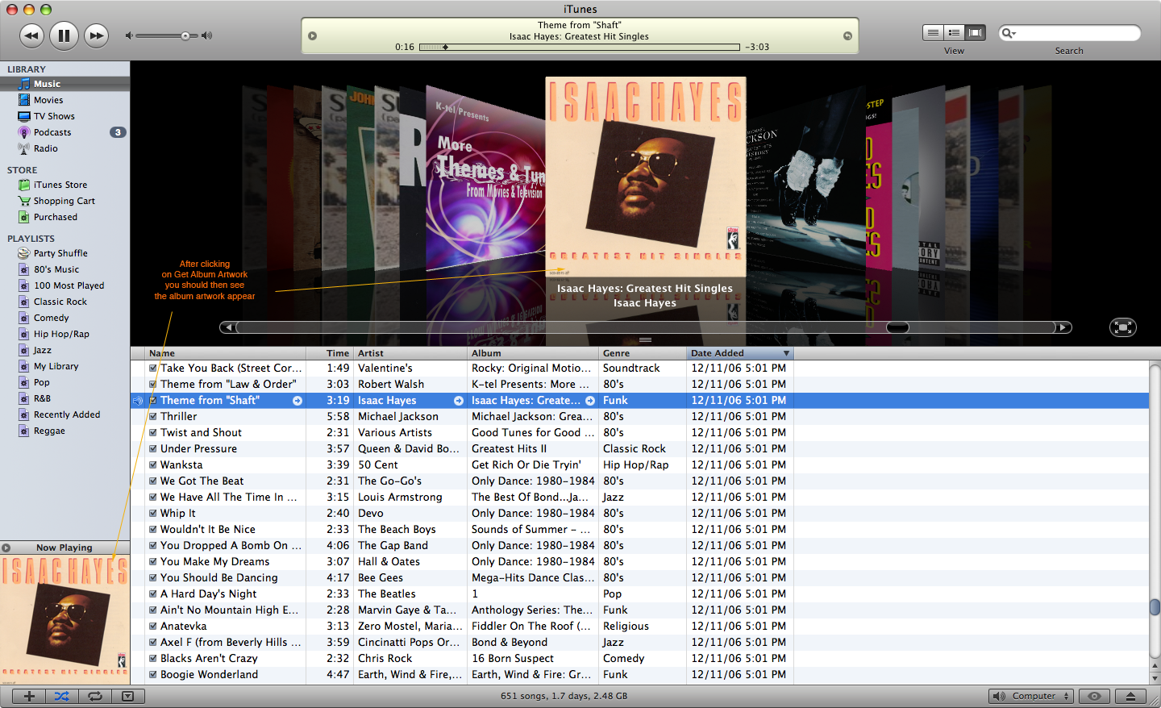Sort by Time column header
Screen dimensions: 1161x708
click(x=330, y=353)
